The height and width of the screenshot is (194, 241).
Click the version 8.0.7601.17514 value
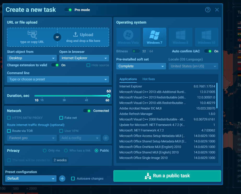(204, 86)
